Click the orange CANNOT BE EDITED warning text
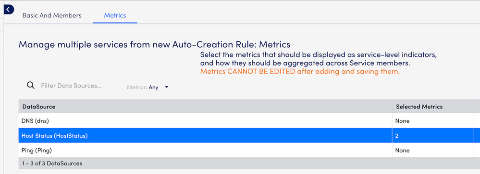The image size is (480, 174). 300,72
